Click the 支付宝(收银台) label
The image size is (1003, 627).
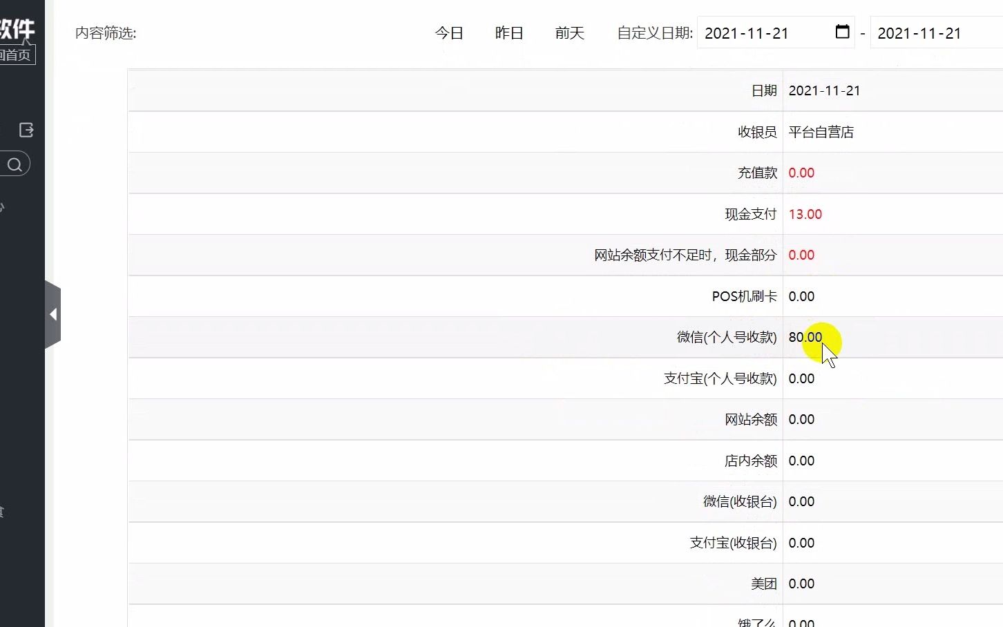point(733,543)
